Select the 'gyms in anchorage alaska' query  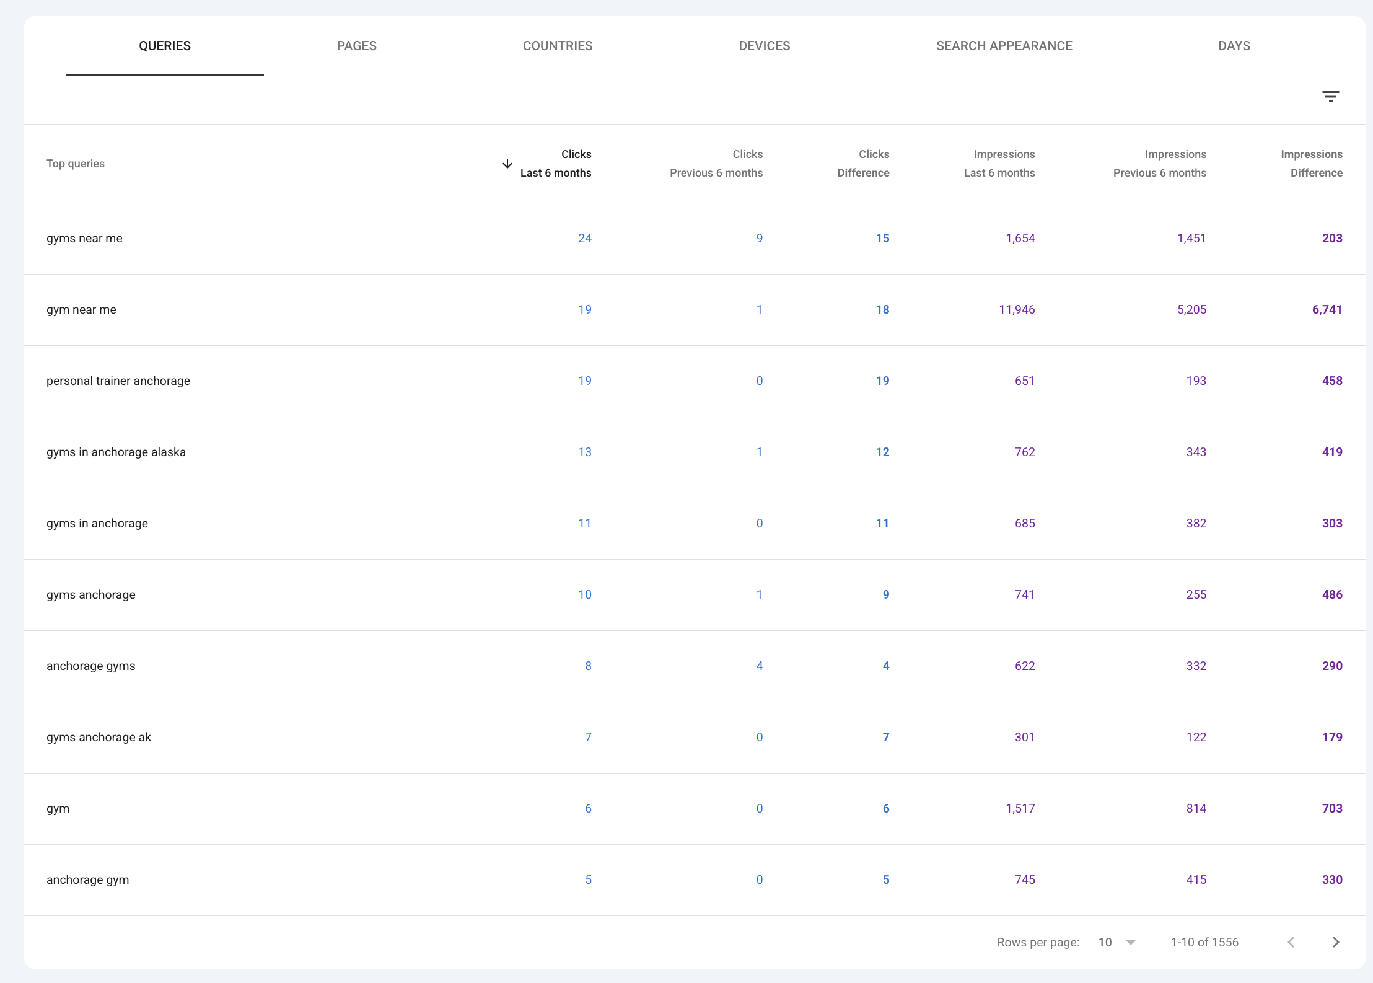click(x=116, y=452)
